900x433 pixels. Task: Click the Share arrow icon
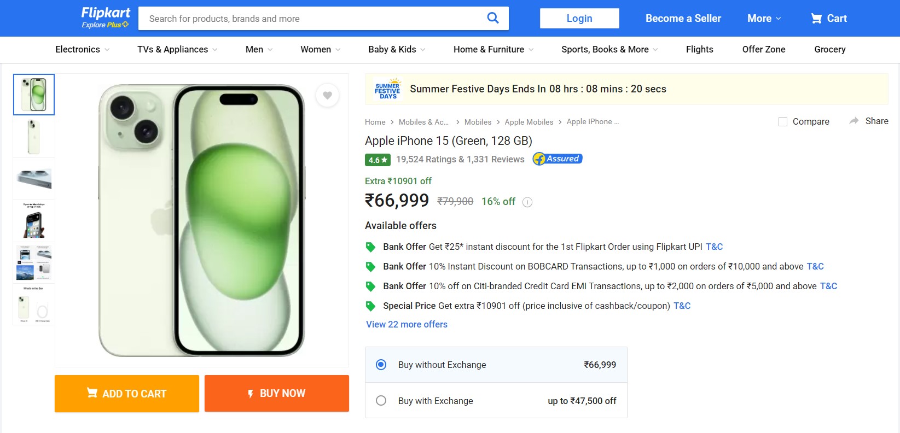(x=853, y=121)
